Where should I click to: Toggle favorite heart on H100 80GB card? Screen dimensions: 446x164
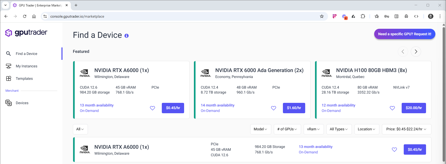click(x=392, y=108)
